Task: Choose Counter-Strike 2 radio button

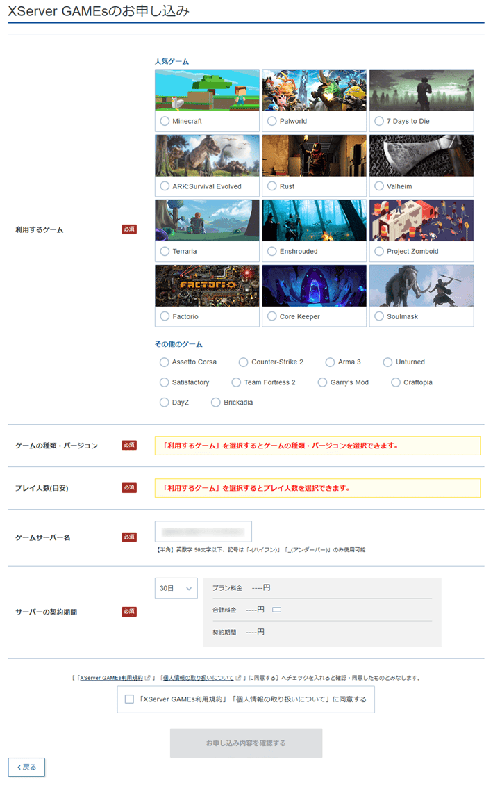Action: 243,362
